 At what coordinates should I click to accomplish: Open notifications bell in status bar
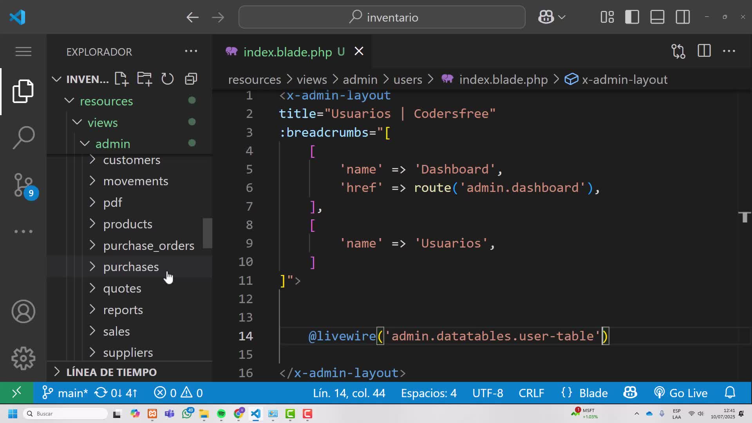[730, 392]
